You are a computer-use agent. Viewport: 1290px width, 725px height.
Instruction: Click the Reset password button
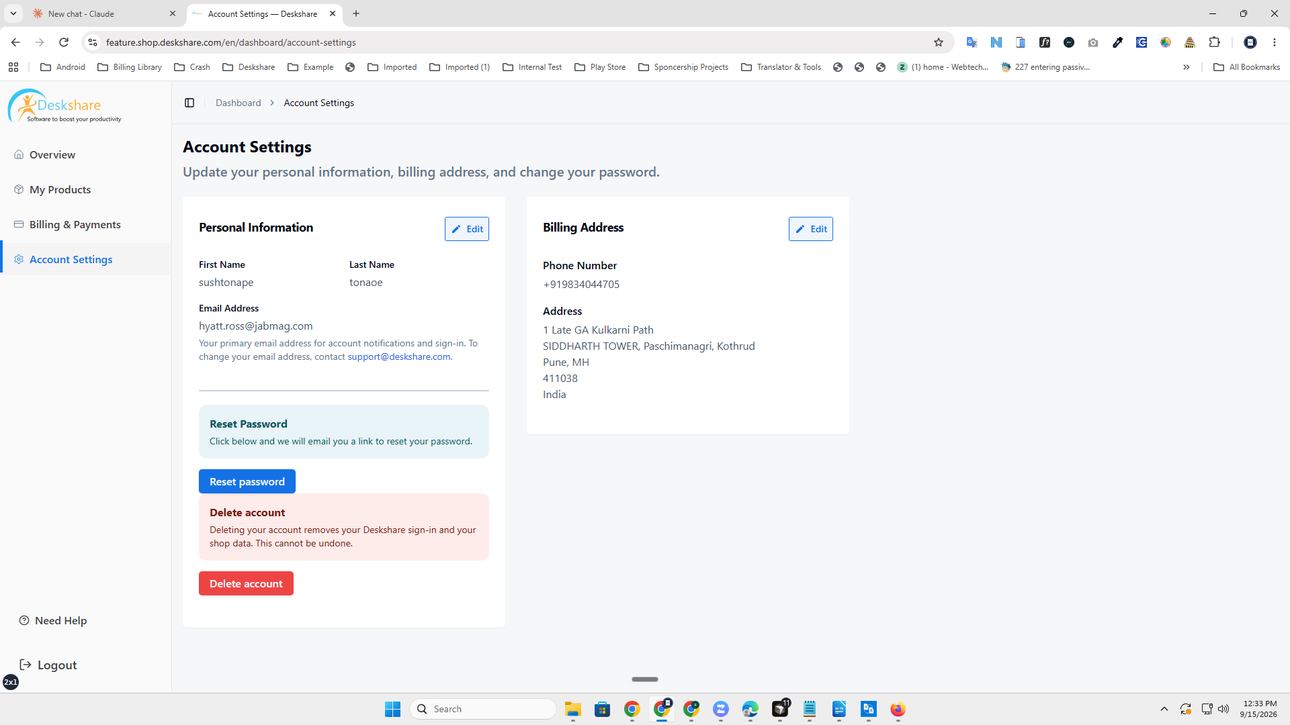pyautogui.click(x=247, y=481)
